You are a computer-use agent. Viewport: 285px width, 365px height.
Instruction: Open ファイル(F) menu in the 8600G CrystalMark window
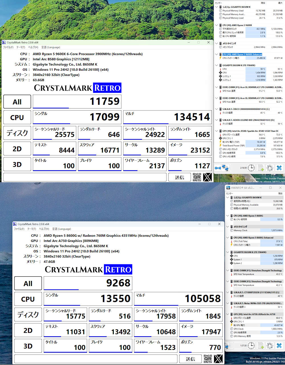pos(19,229)
